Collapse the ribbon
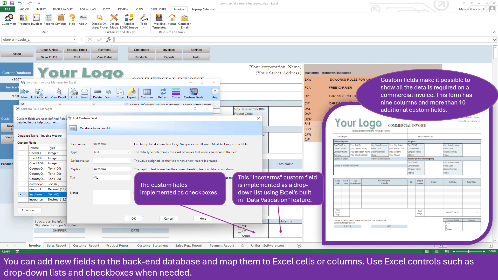The height and width of the screenshot is (280, 498). coord(494,32)
